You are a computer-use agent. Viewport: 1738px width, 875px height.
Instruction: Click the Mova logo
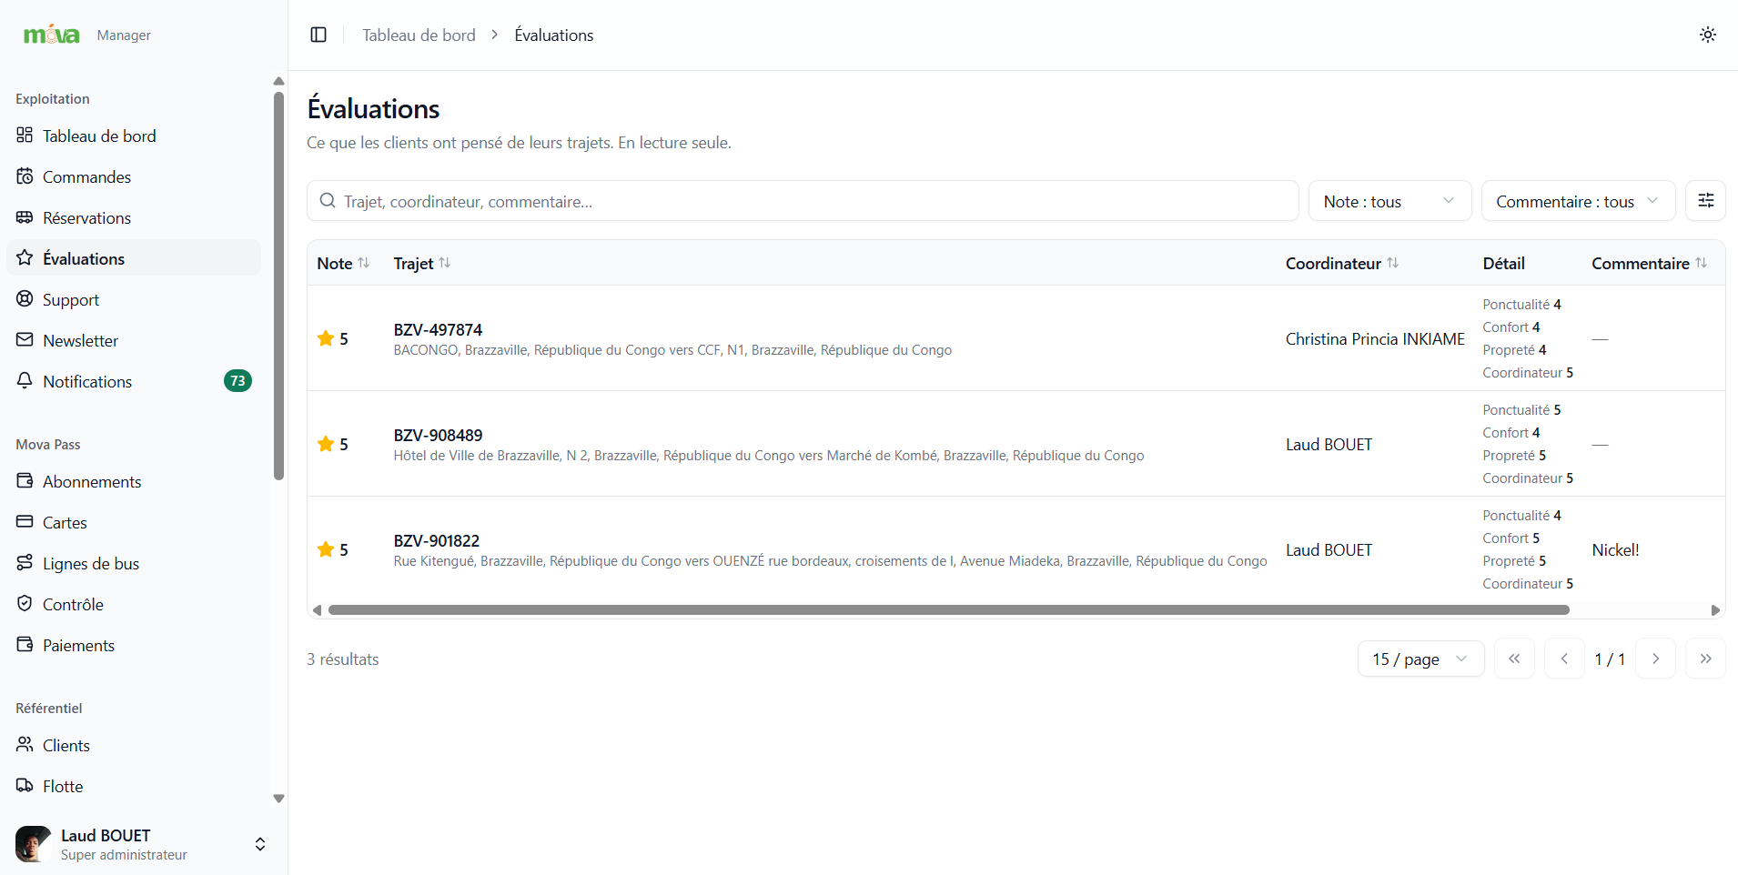coord(52,35)
